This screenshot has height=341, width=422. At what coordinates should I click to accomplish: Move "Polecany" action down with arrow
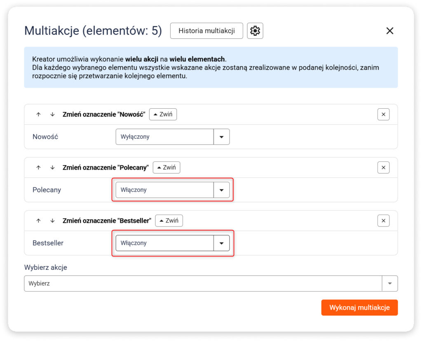pyautogui.click(x=52, y=168)
